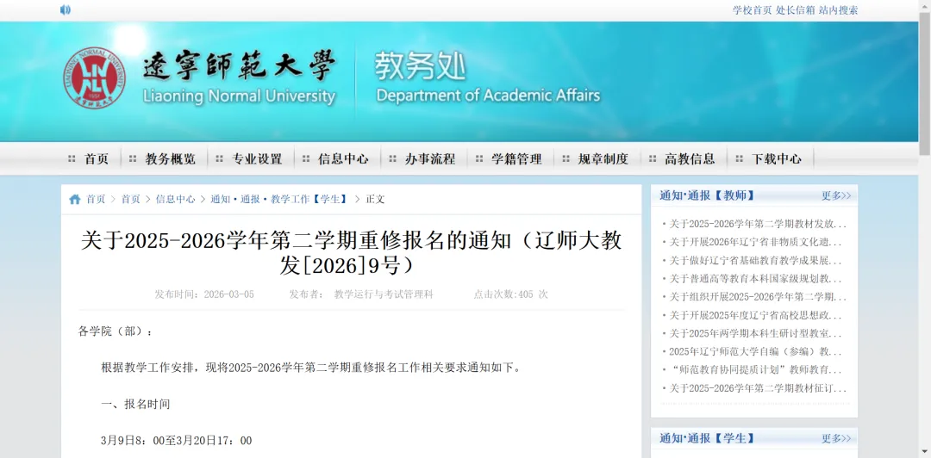Click the 点击次数:405 次 view count

510,294
